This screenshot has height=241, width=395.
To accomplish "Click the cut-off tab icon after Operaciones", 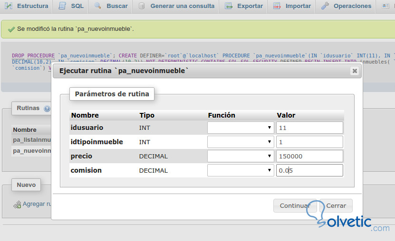I will point(385,6).
